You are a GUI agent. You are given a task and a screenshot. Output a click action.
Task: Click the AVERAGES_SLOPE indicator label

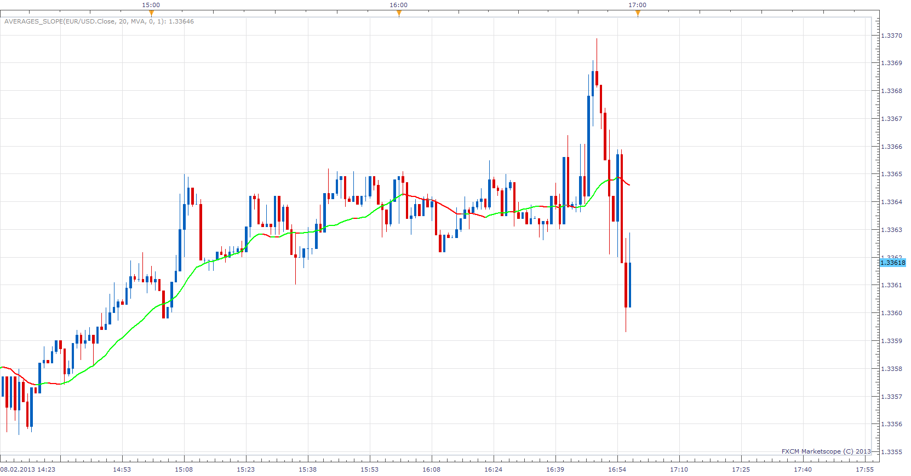point(99,21)
